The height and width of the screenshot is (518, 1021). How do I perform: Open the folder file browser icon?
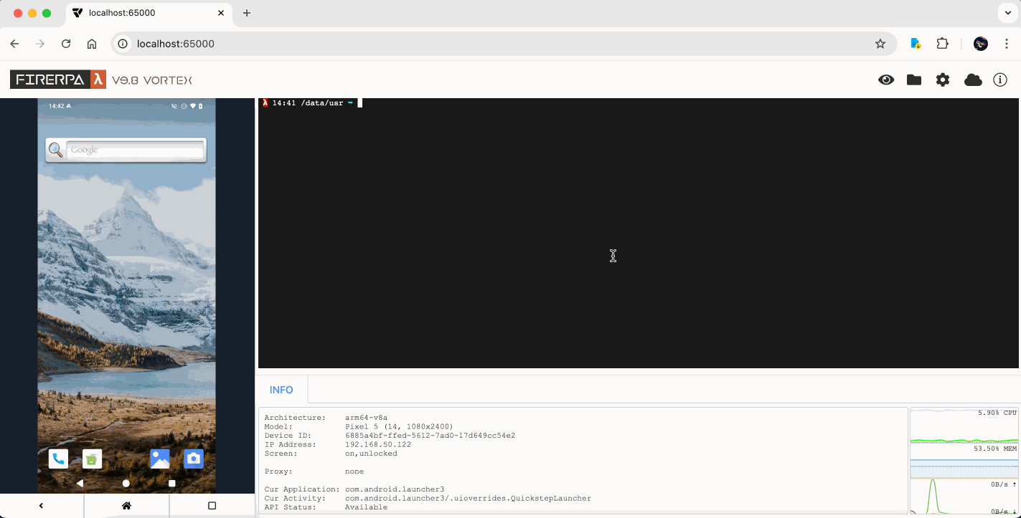pyautogui.click(x=914, y=80)
